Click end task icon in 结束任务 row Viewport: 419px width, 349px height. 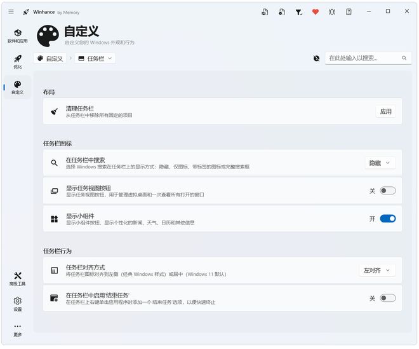pyautogui.click(x=54, y=298)
